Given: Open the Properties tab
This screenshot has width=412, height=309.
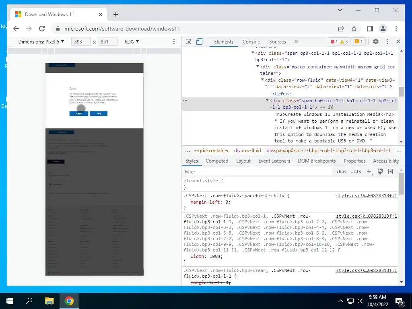Looking at the screenshot, I should click(354, 161).
